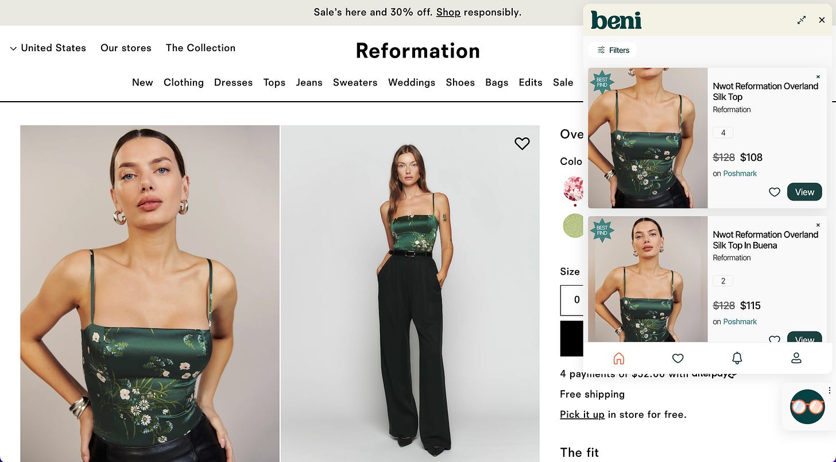Viewport: 836px width, 462px height.
Task: View the $108 Poshmark listing
Action: click(804, 192)
